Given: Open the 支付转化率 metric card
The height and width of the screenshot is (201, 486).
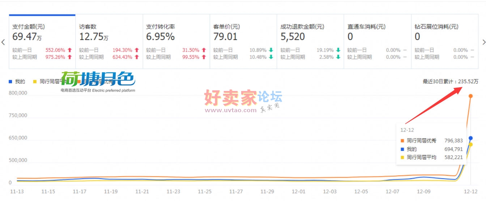Looking at the screenshot, I should tap(176, 41).
